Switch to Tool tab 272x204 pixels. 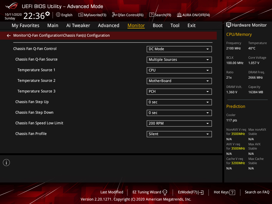pos(175,25)
